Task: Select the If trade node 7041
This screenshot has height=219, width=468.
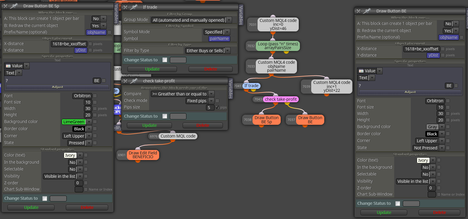Action: 251,86
